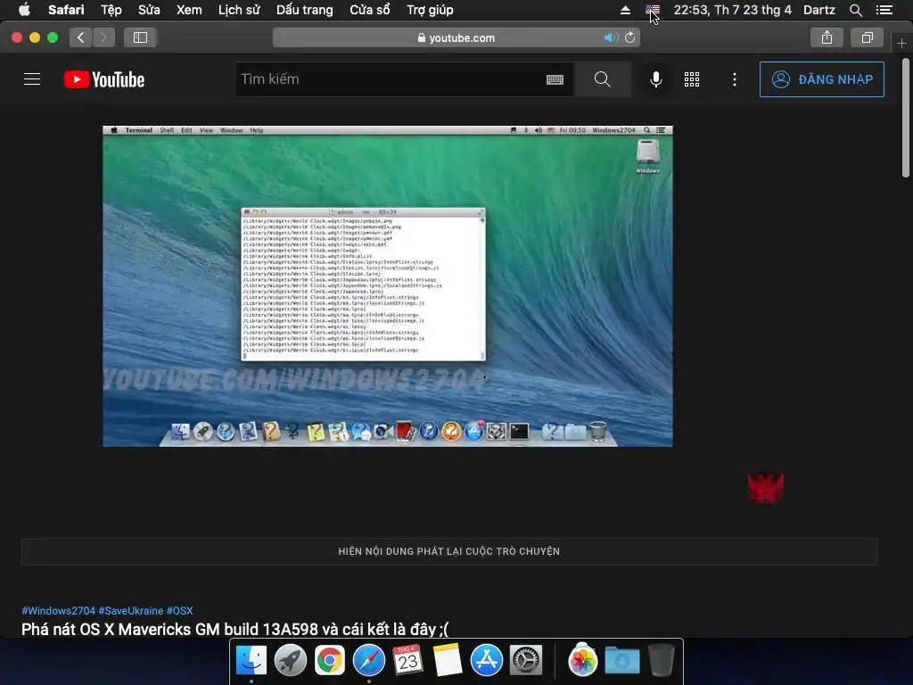Open YouTube settings three-dot menu
The image size is (913, 685).
(735, 79)
